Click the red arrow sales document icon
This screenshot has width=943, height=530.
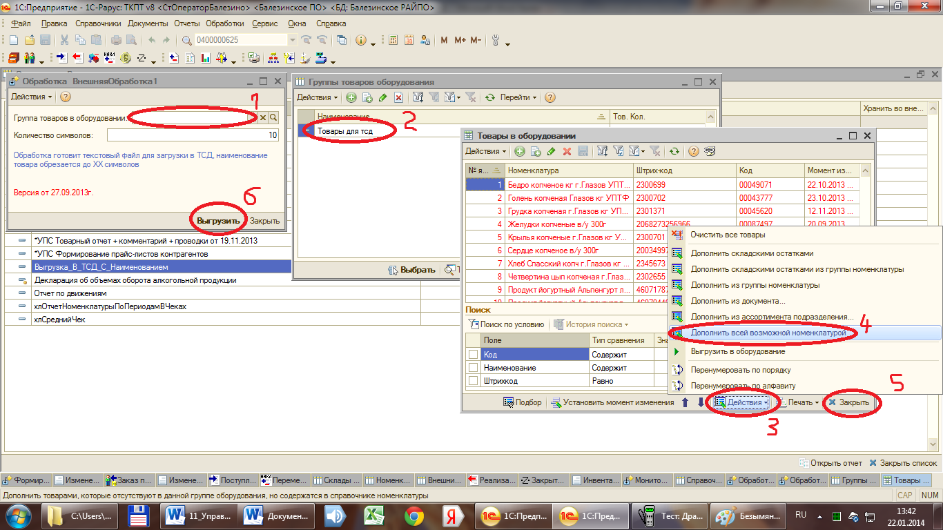[x=77, y=58]
